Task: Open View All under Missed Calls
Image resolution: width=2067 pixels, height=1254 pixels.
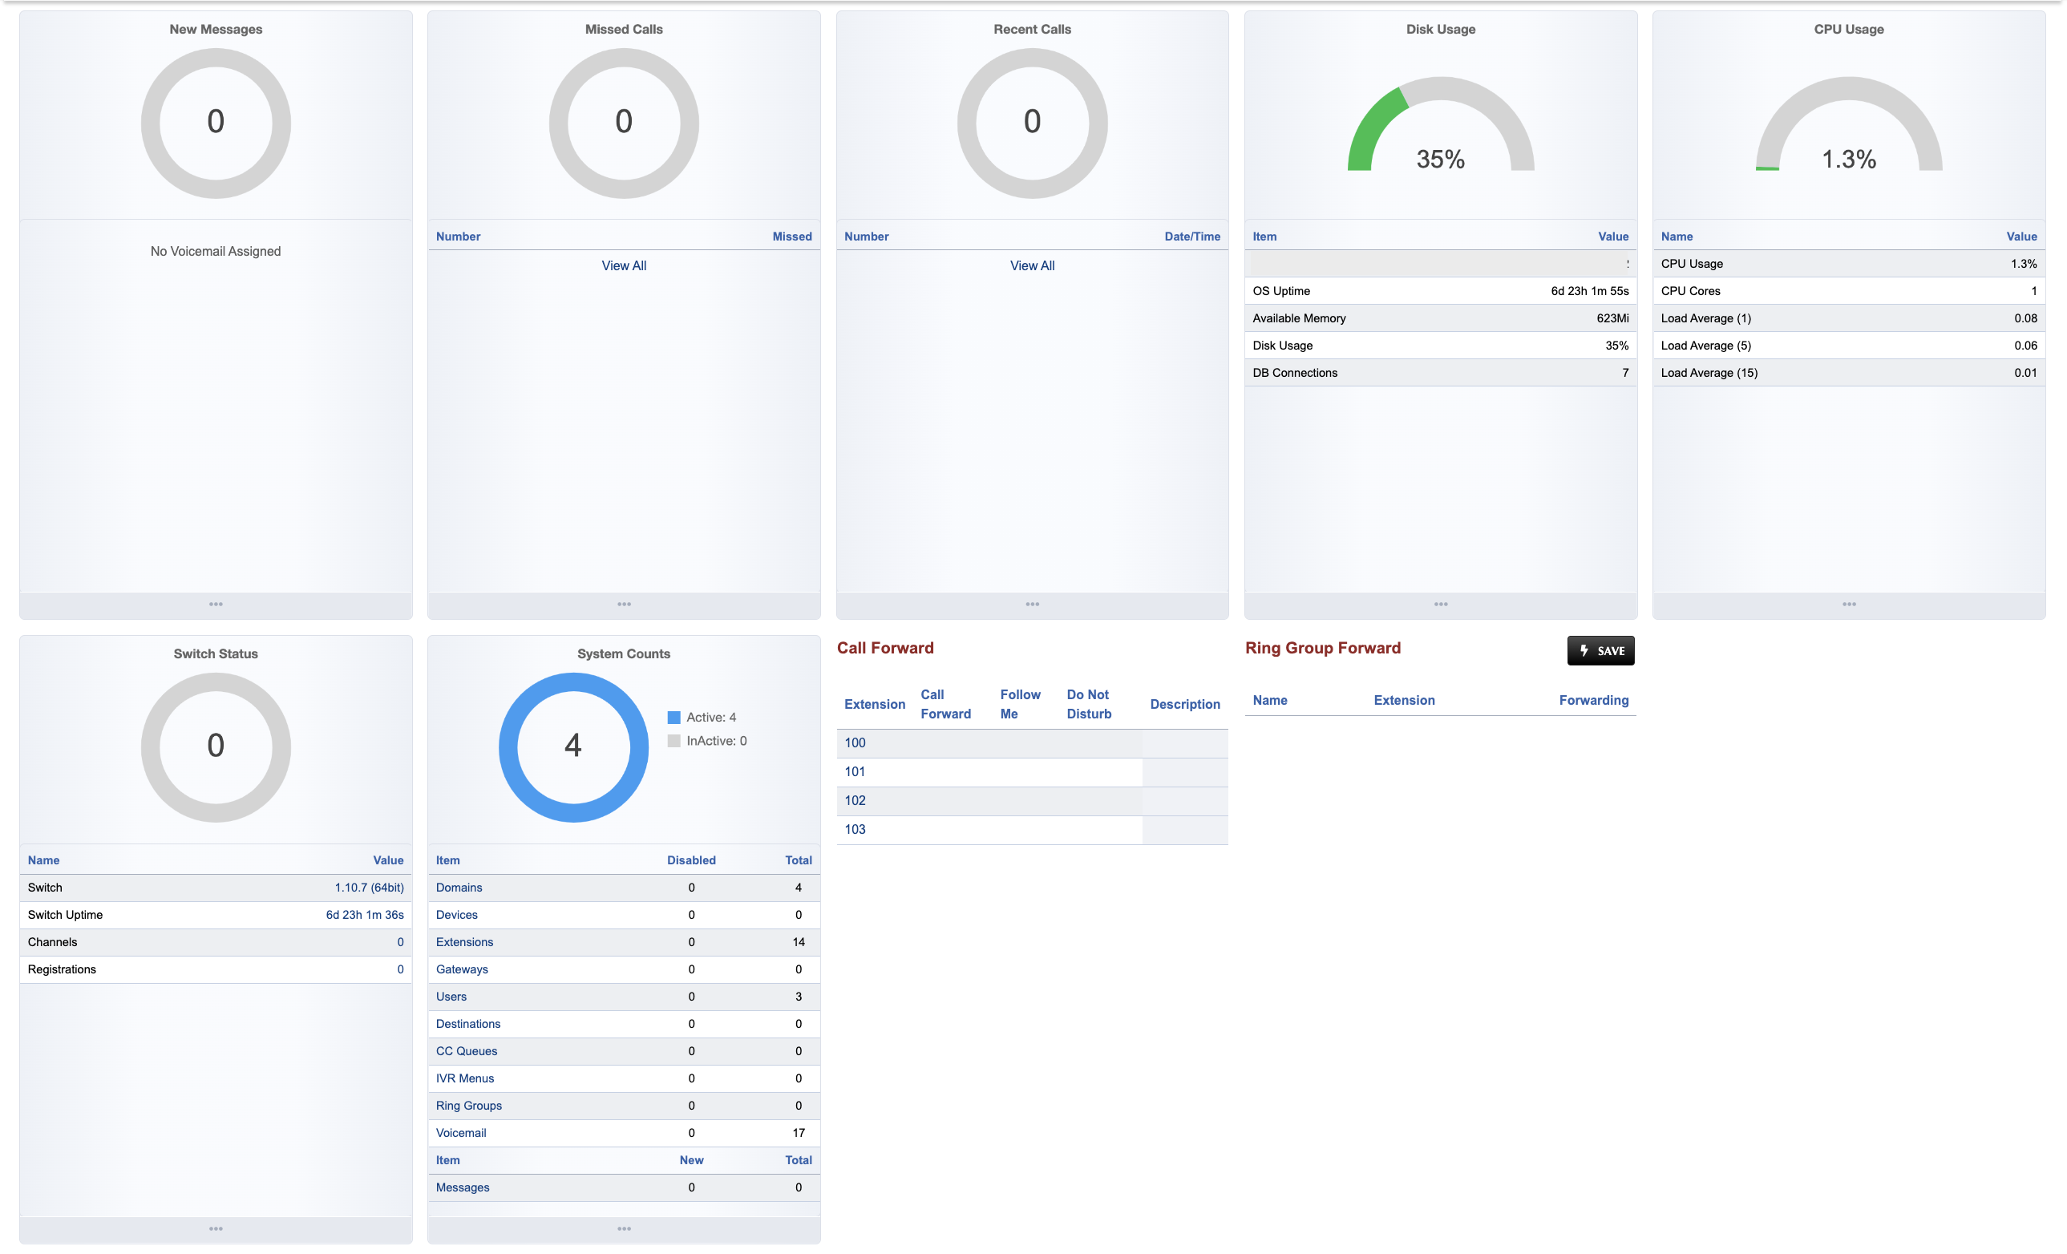Action: (x=623, y=265)
